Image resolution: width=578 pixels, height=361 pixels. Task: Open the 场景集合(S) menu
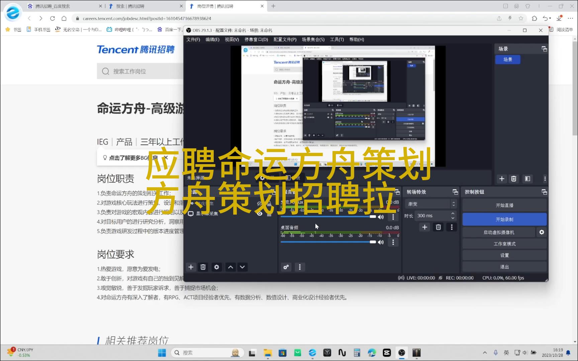coord(313,39)
